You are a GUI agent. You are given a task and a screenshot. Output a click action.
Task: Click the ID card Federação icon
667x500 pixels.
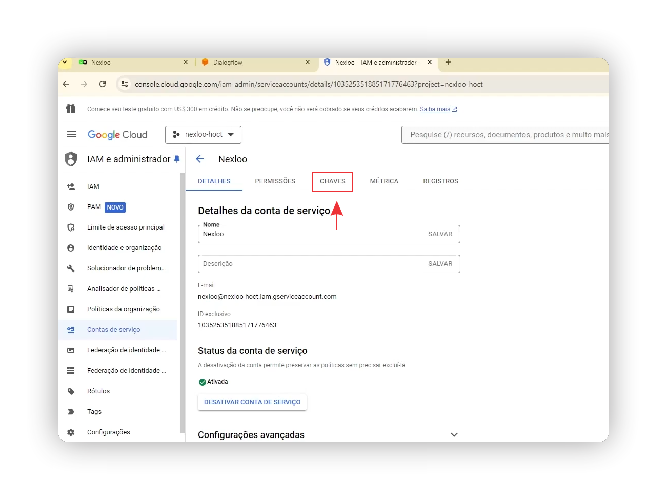[x=71, y=350]
